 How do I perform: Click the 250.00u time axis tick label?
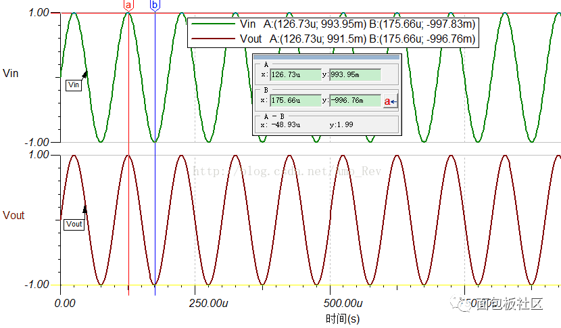coord(209,304)
